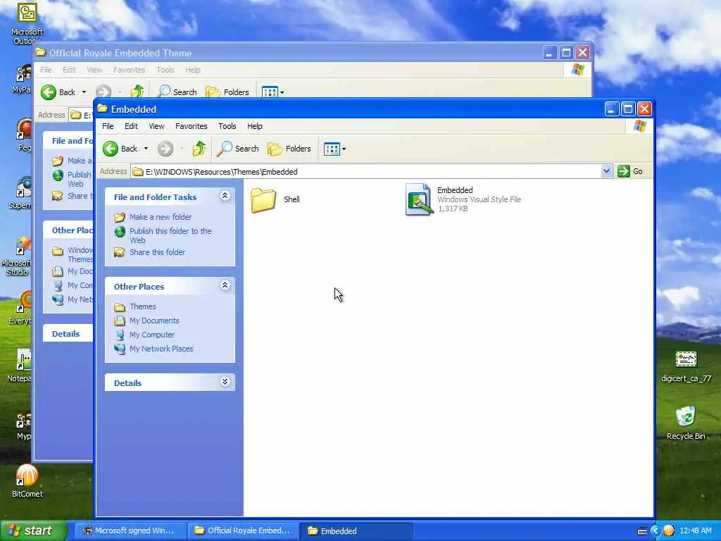Click Folders in Official Royale window toolbar

pyautogui.click(x=227, y=92)
